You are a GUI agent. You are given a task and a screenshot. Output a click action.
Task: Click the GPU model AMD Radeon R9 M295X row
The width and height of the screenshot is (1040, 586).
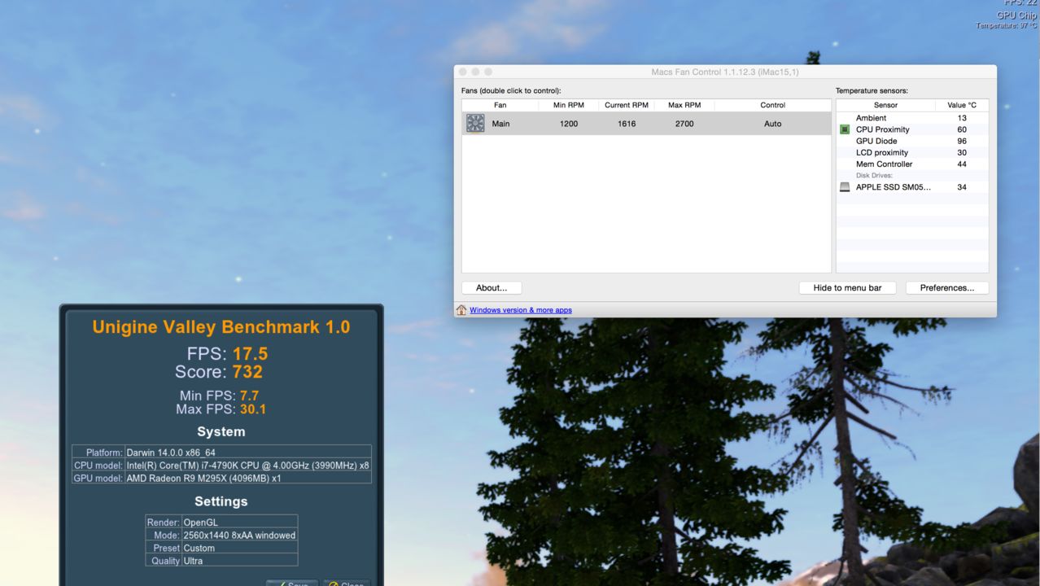coord(221,478)
